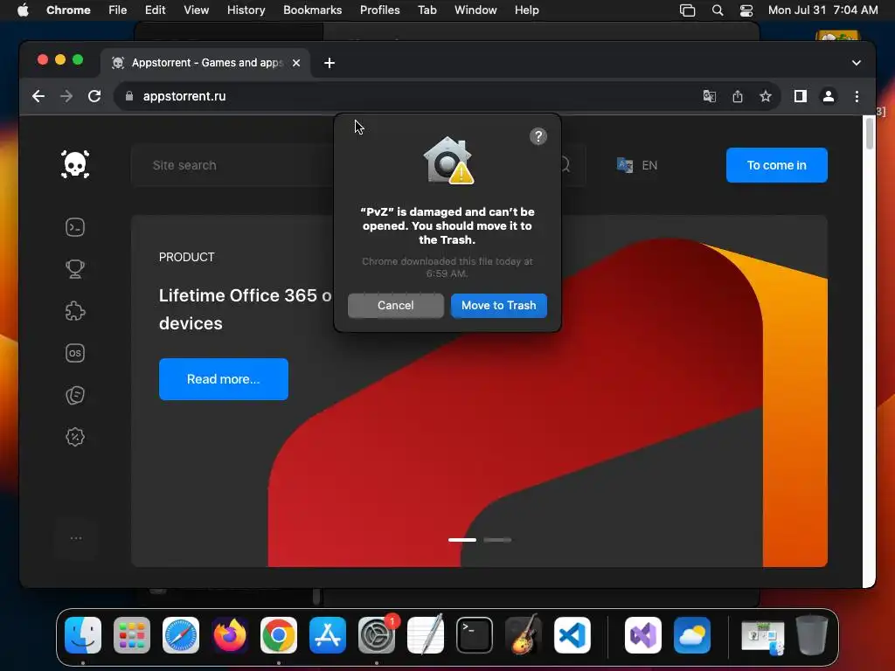The width and height of the screenshot is (895, 671).
Task: Go forward in Chrome
Action: point(66,96)
